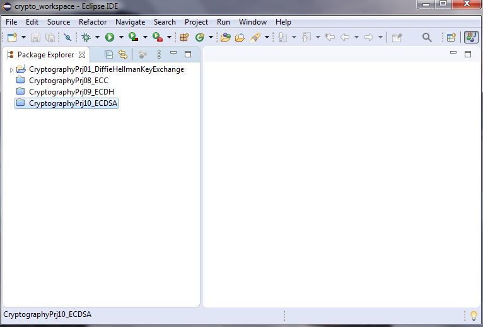
Task: Open the Next Annotation dropdown arrow
Action: pos(294,37)
